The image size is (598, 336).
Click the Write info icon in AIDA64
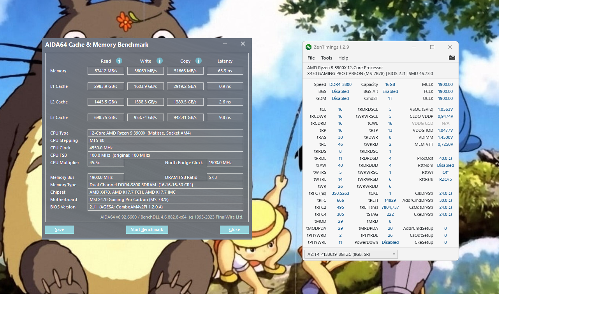pos(160,61)
